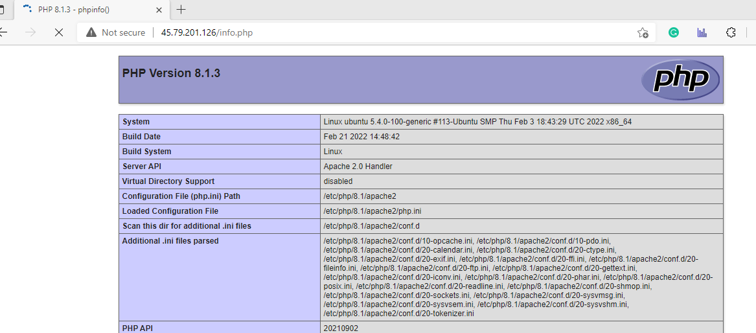Stop loading the page with X button
The width and height of the screenshot is (756, 333).
59,33
